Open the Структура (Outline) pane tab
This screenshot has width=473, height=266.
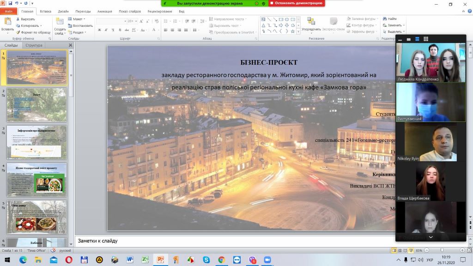tap(34, 45)
